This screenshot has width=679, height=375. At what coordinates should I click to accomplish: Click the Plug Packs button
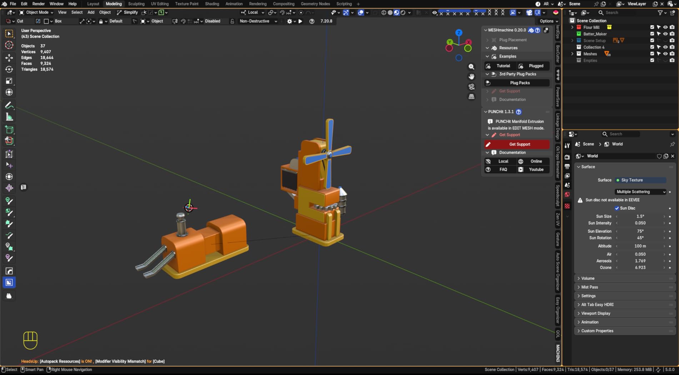(517, 83)
